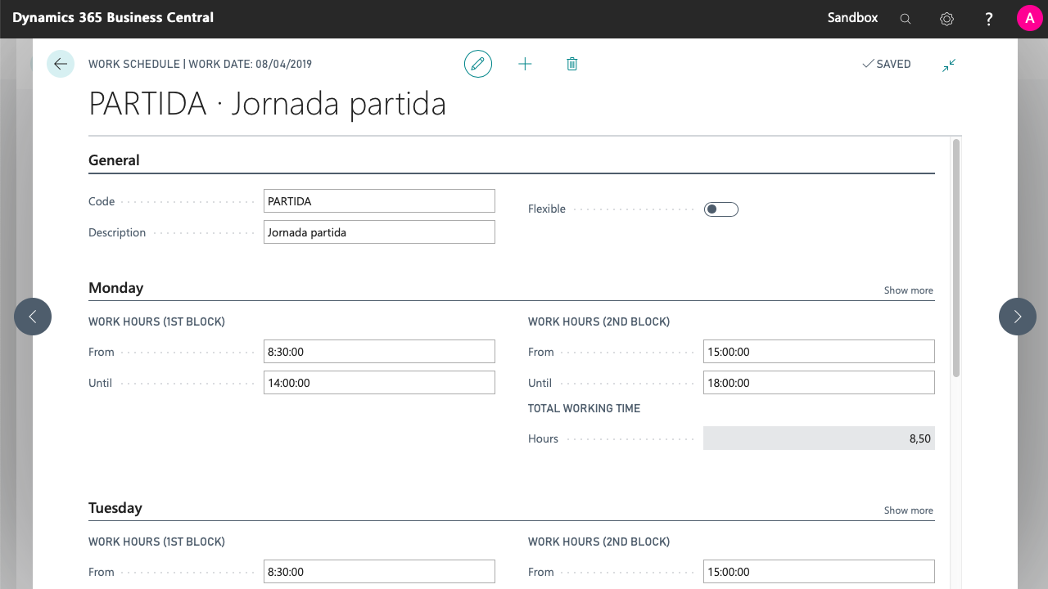This screenshot has width=1048, height=589.
Task: Collapse the page with shrink arrows icon
Action: [x=949, y=65]
